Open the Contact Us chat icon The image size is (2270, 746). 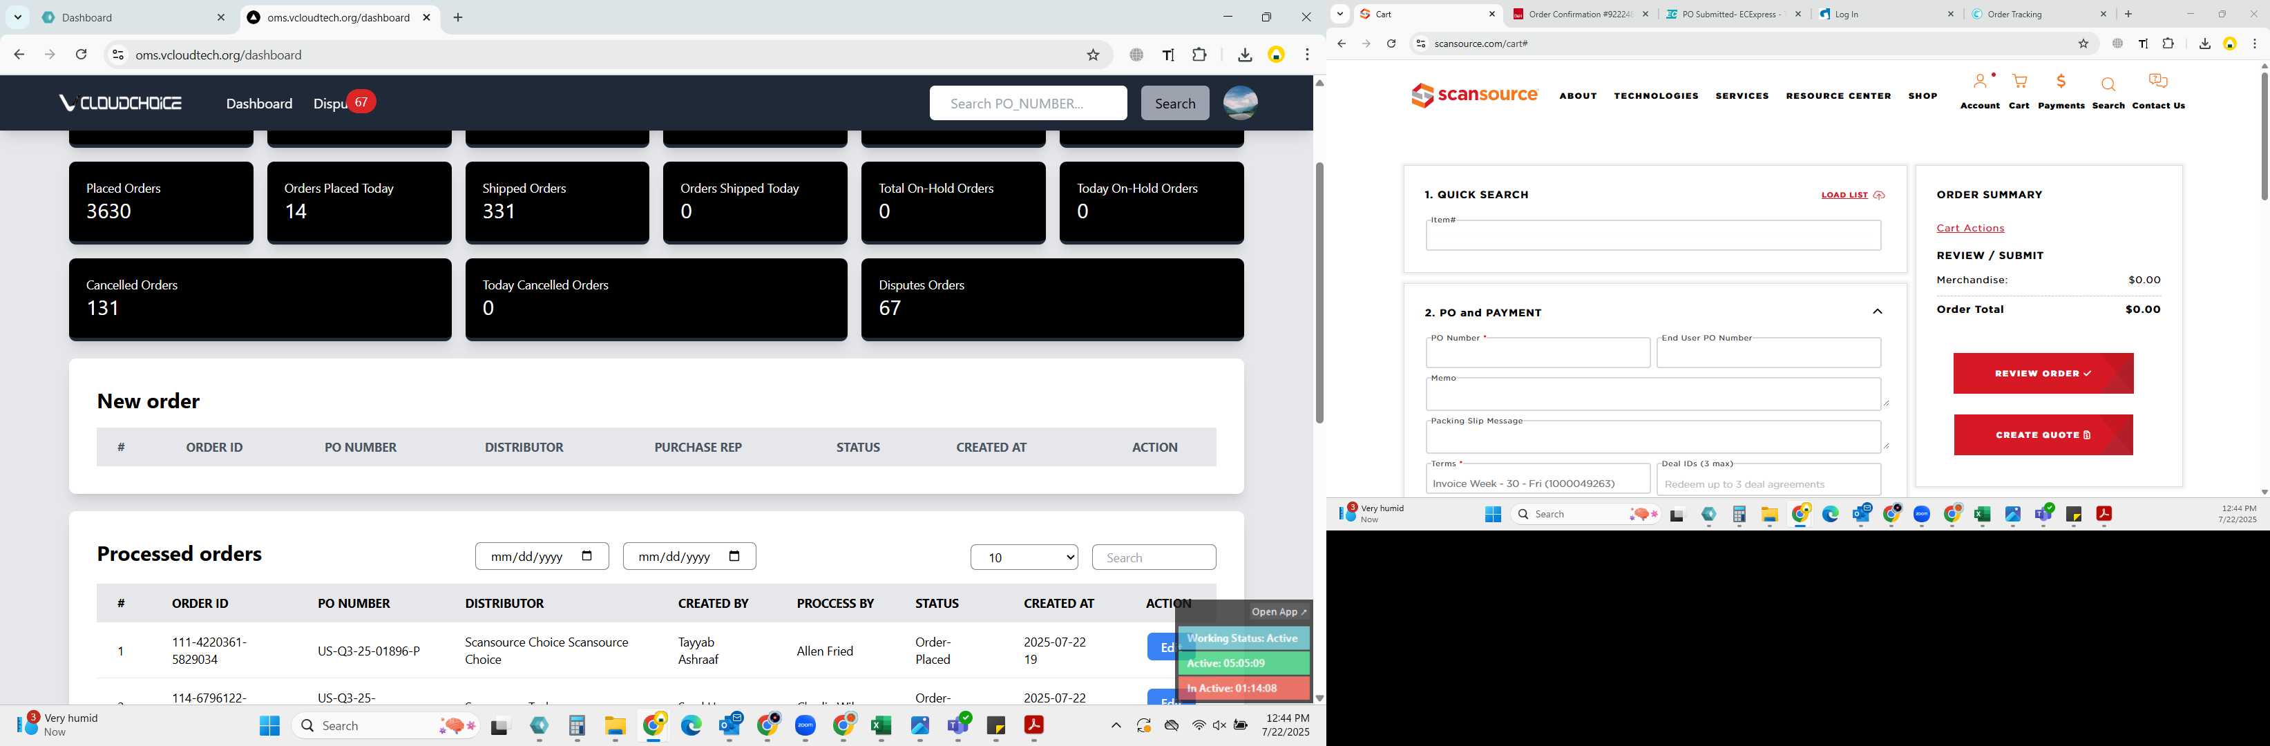[2157, 81]
